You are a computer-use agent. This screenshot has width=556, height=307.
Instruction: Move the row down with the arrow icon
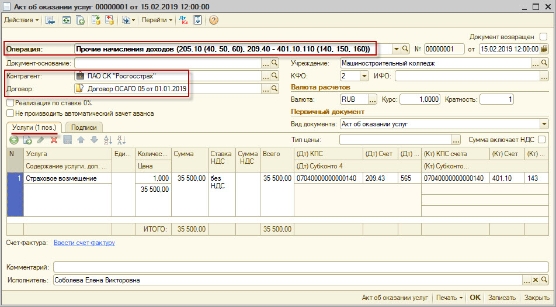[x=94, y=140]
